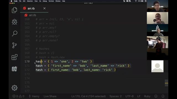
Task: Change line ending via LF status item
Action: click(x=139, y=96)
